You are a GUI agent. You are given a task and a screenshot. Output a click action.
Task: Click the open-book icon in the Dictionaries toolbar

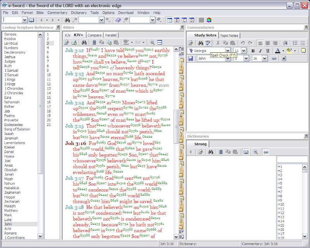coord(246,152)
